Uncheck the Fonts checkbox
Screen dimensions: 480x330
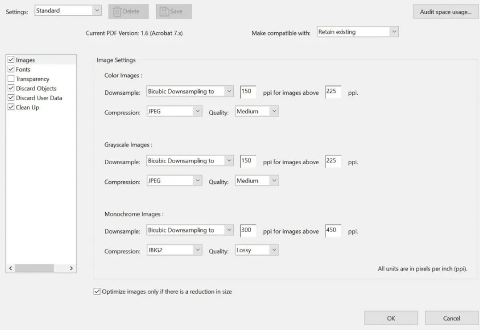coord(11,69)
